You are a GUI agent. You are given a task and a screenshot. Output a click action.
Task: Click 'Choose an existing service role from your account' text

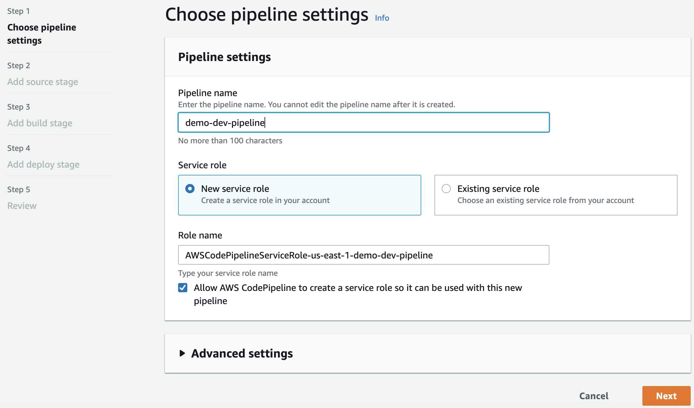tap(545, 200)
